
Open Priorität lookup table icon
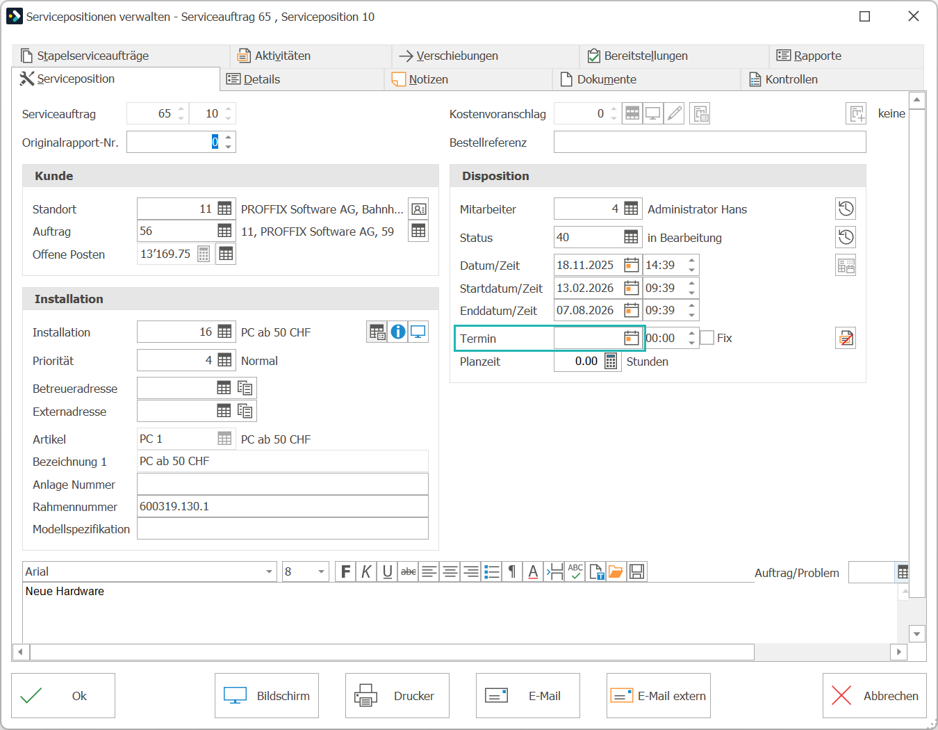click(x=224, y=360)
